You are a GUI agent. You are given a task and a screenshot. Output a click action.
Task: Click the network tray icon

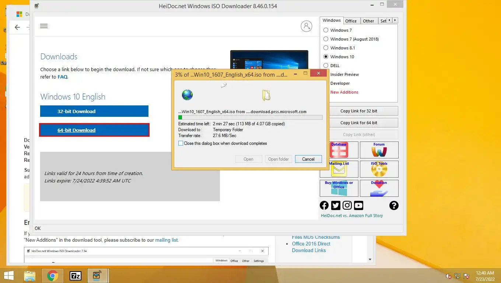458,276
